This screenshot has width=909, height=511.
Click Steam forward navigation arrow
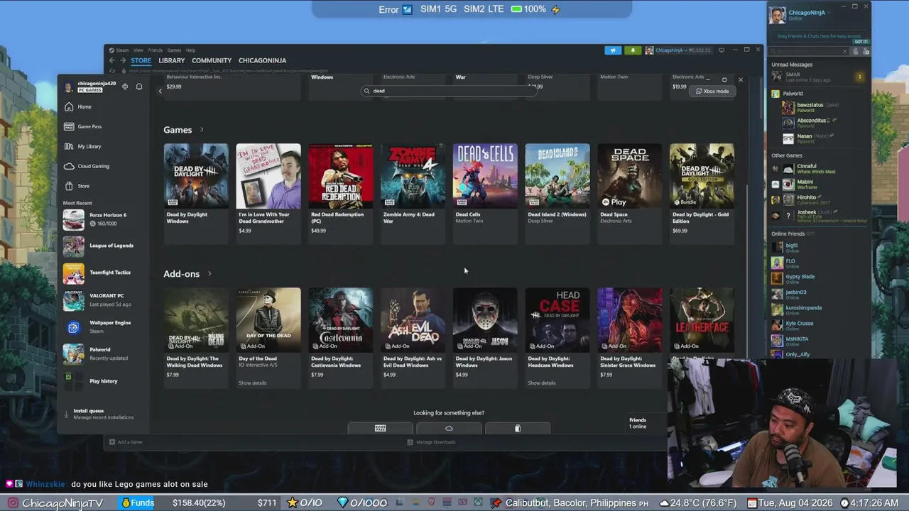coord(122,60)
